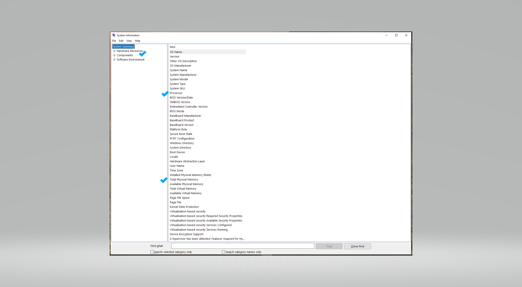Select the Boot Device row

pos(207,153)
